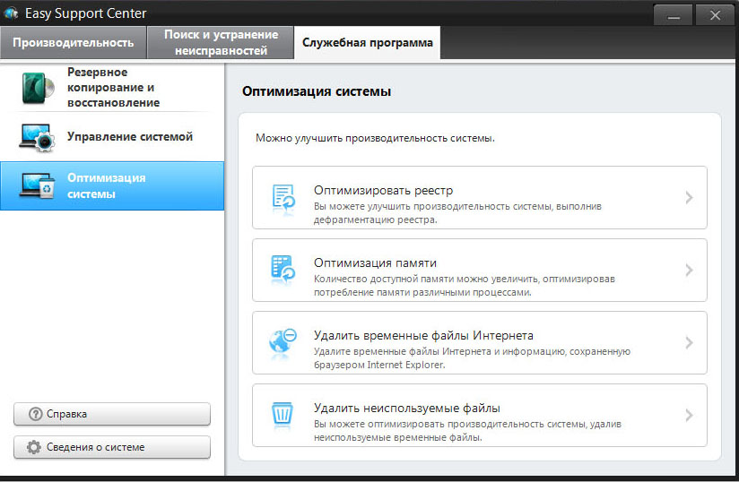Click the registry defragmentation description text
This screenshot has height=482, width=739.
[x=457, y=212]
